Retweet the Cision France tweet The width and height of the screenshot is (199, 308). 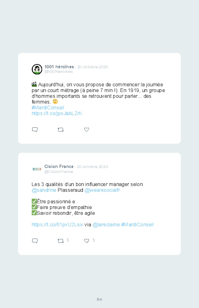pos(60,241)
